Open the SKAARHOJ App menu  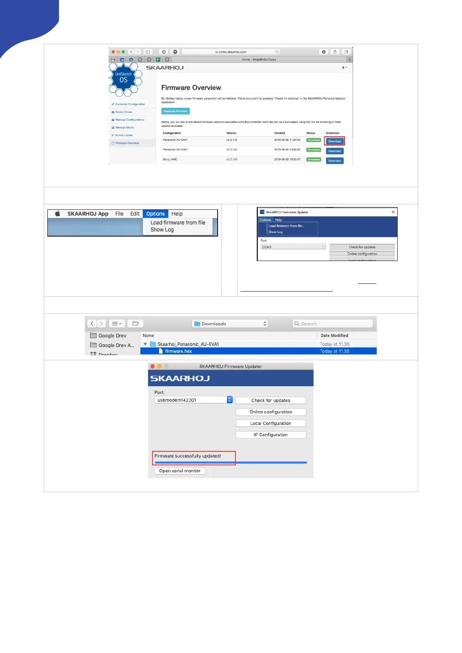[x=88, y=214]
